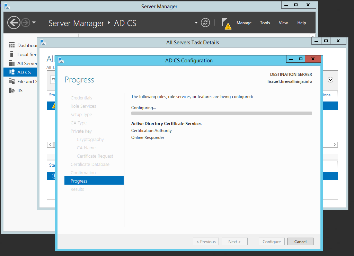Close the AD CS Configuration window
Screen dimensions: 354x256
[313, 59]
